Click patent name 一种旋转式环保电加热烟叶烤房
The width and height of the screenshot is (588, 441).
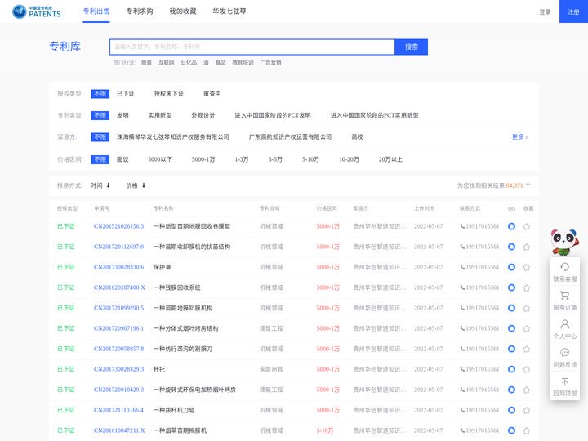coord(194,390)
